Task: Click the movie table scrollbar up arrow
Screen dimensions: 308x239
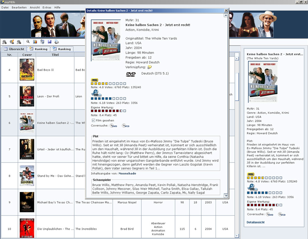Action: pyautogui.click(x=237, y=59)
